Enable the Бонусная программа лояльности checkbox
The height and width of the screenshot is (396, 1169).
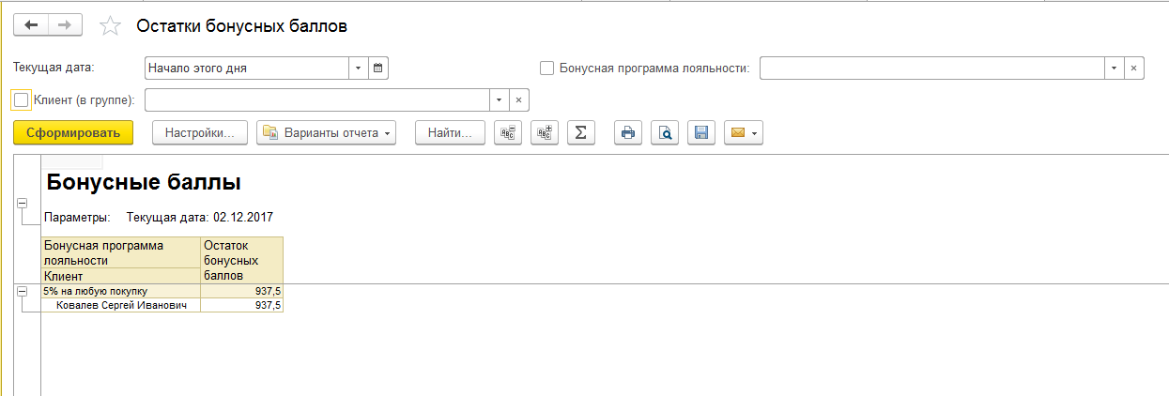coord(547,69)
